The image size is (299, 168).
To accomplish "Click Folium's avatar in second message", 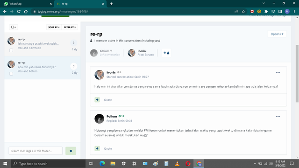I will [x=99, y=119].
